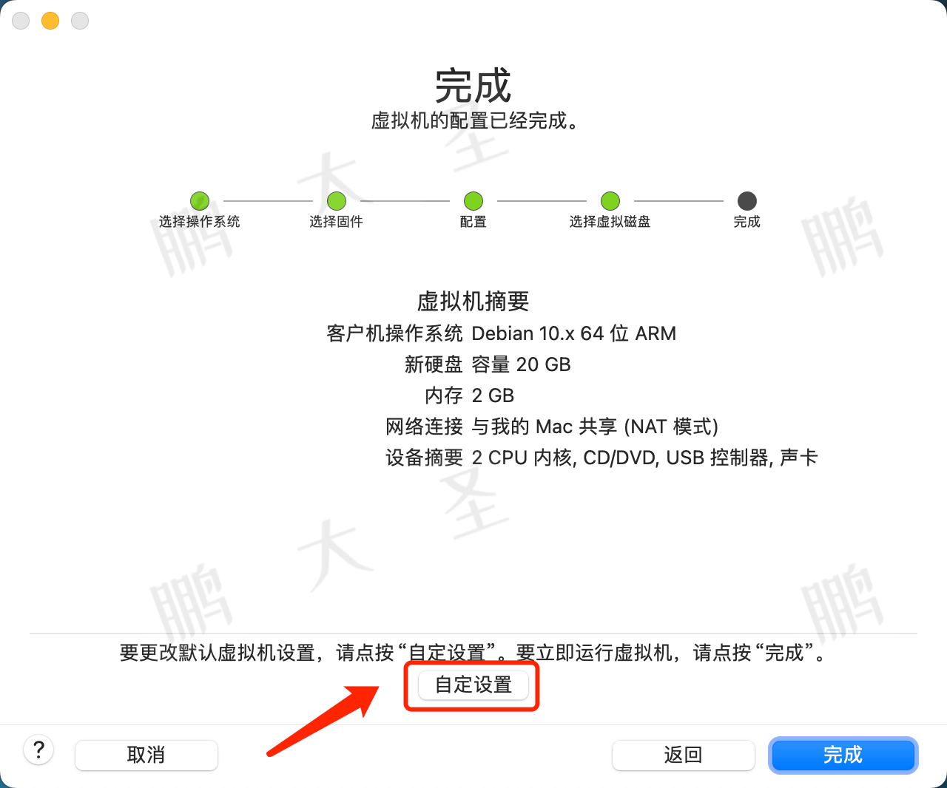
Task: Open help via the question mark button
Action: [x=38, y=750]
